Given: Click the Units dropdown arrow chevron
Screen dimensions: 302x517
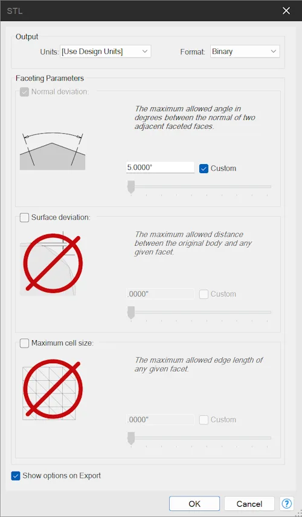Looking at the screenshot, I should pos(145,51).
